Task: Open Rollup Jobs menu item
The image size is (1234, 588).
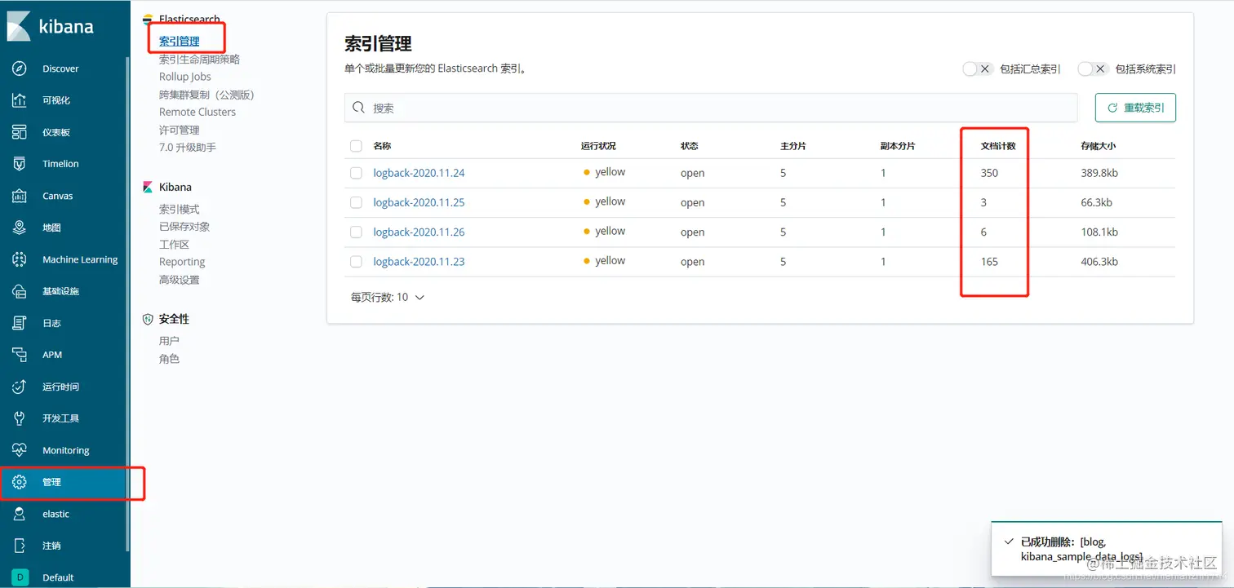Action: point(185,77)
